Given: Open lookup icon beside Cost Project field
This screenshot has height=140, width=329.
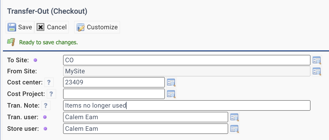Looking at the screenshot, I should 171,94.
